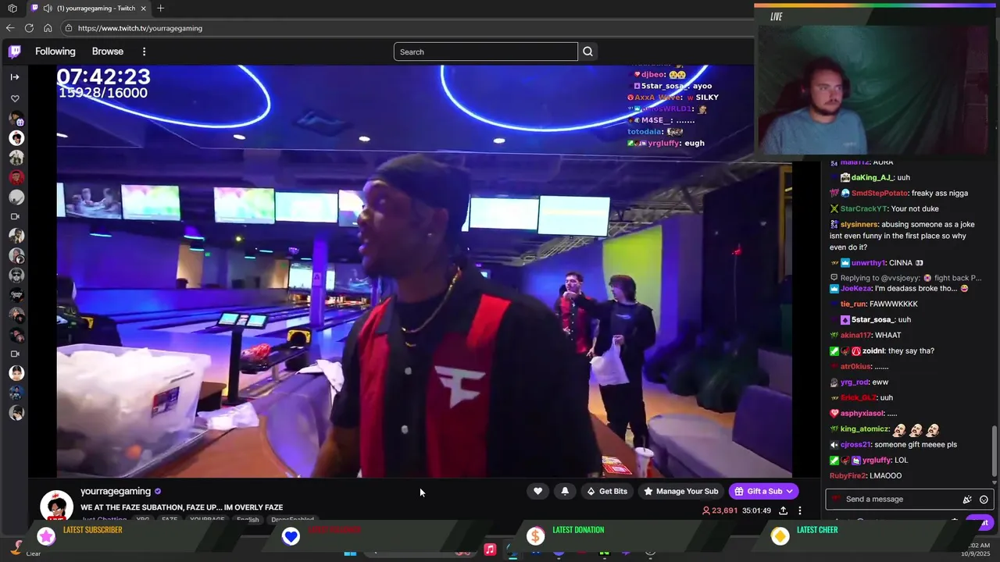This screenshot has height=562, width=1000.
Task: Click the video player
Action: tap(424, 271)
